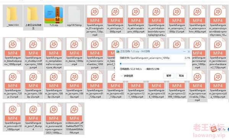Click the compression dialog title bar

(149, 51)
